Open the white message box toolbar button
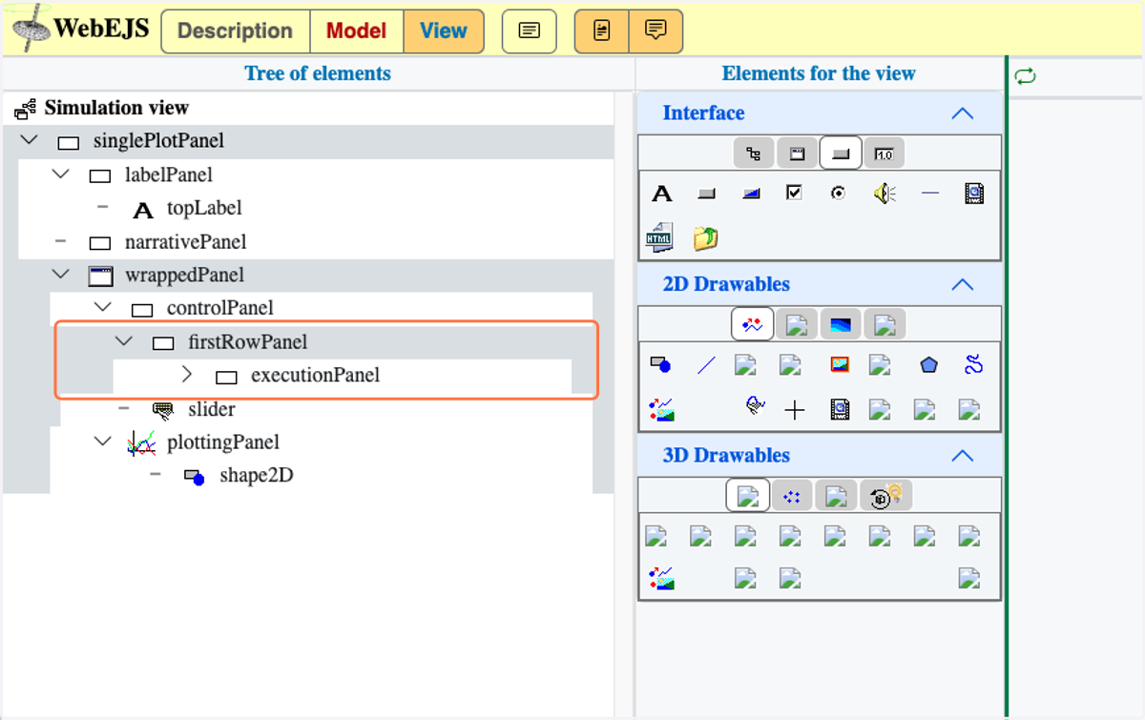Screen dimensions: 1145x720 [x=529, y=31]
